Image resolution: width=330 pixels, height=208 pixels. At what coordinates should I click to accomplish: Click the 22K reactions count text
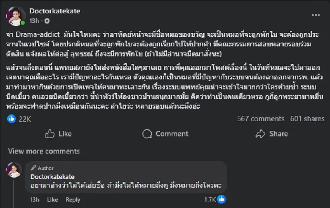pyautogui.click(x=25, y=119)
